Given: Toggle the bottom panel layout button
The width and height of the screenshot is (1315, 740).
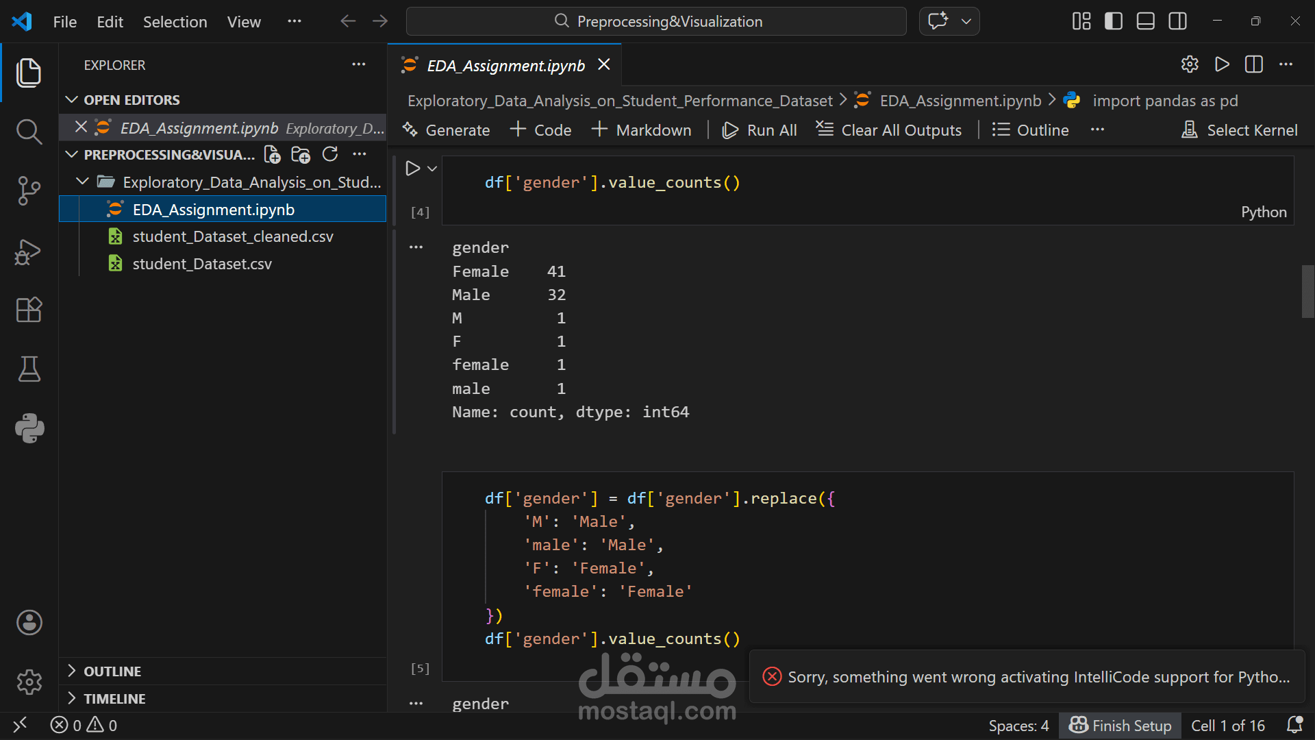Looking at the screenshot, I should [x=1146, y=21].
